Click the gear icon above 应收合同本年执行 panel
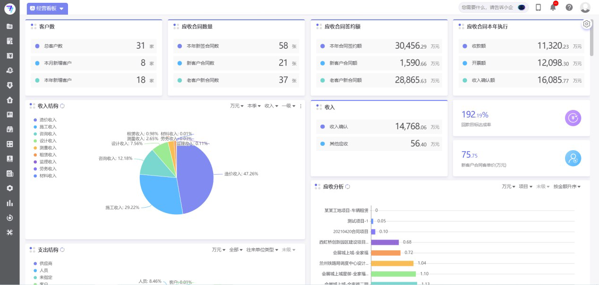This screenshot has height=285, width=599. click(586, 24)
